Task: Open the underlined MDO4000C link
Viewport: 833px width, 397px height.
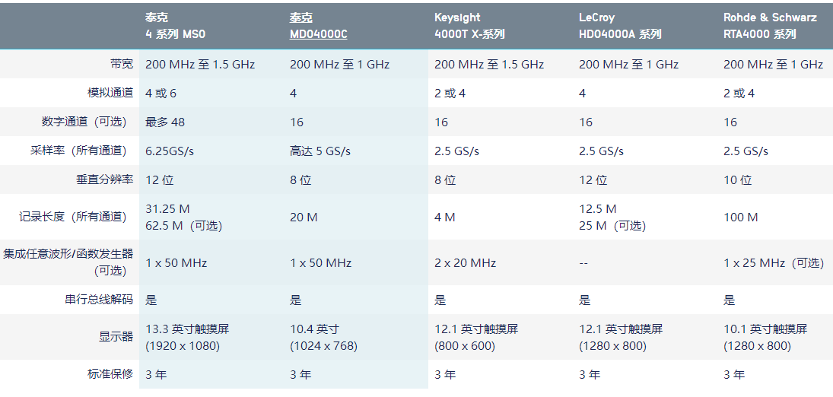Action: [319, 34]
